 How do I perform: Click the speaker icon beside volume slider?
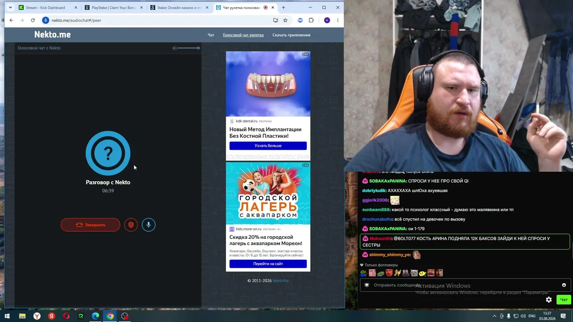(175, 48)
